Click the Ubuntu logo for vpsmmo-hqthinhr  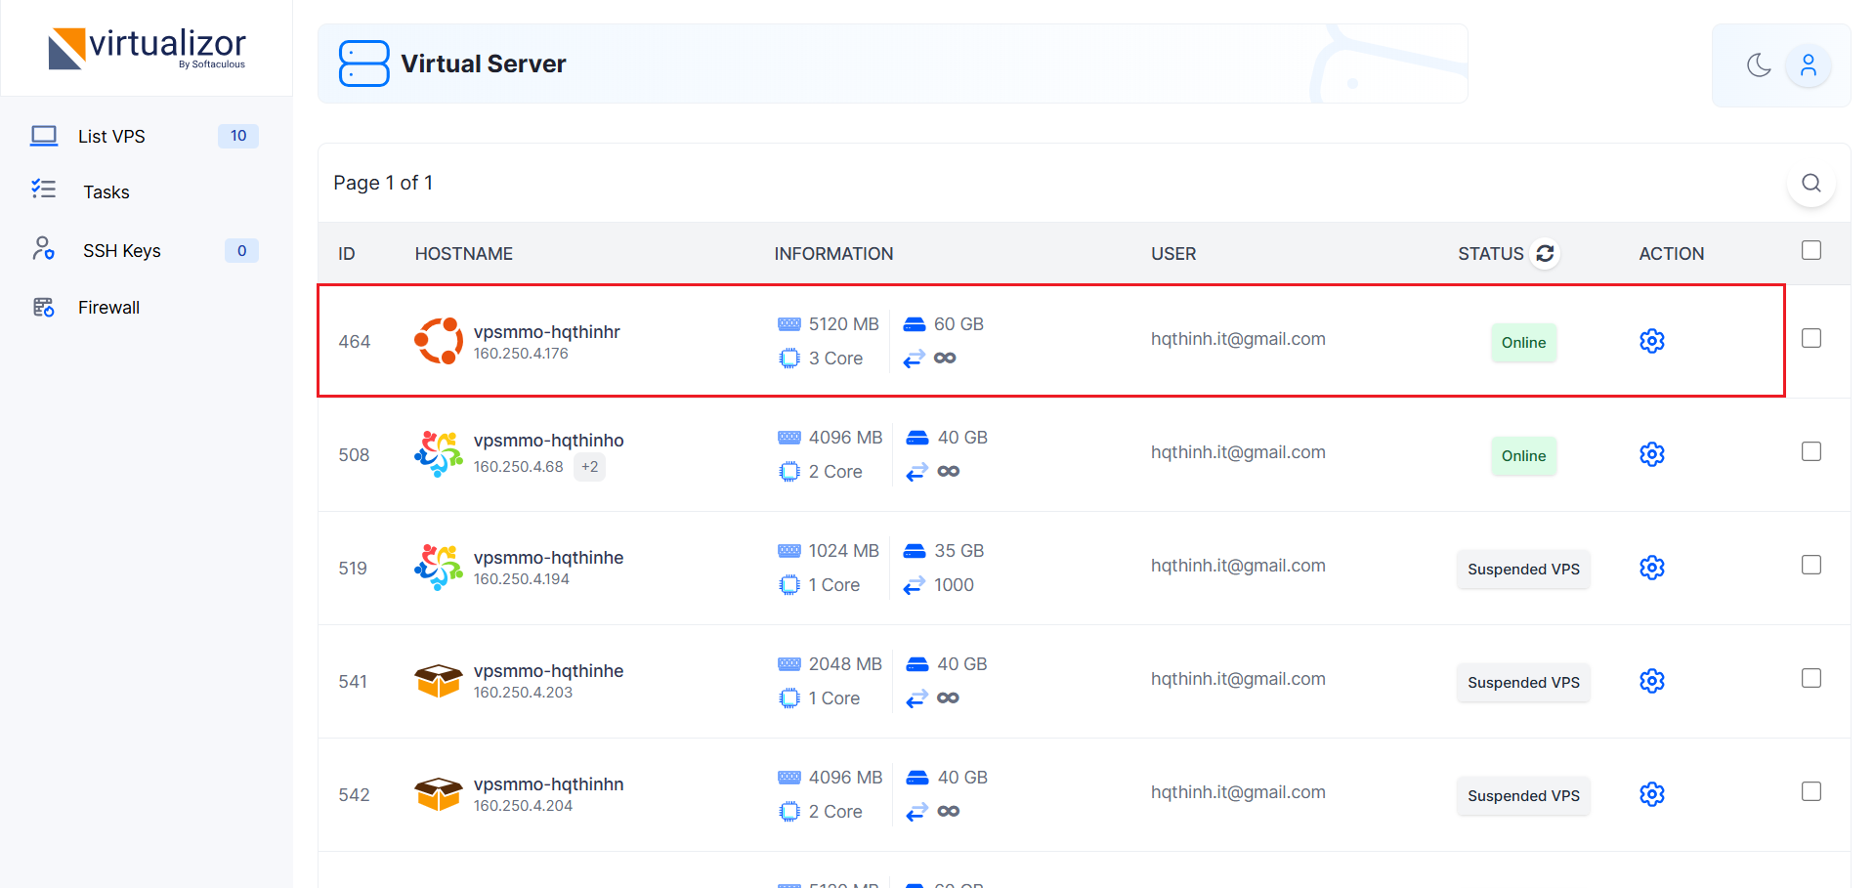tap(438, 341)
